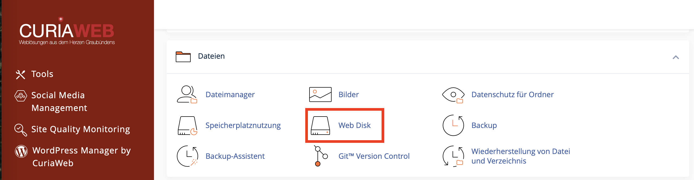694x180 pixels.
Task: Select the Datenschutz für Ordner eye icon
Action: (453, 95)
